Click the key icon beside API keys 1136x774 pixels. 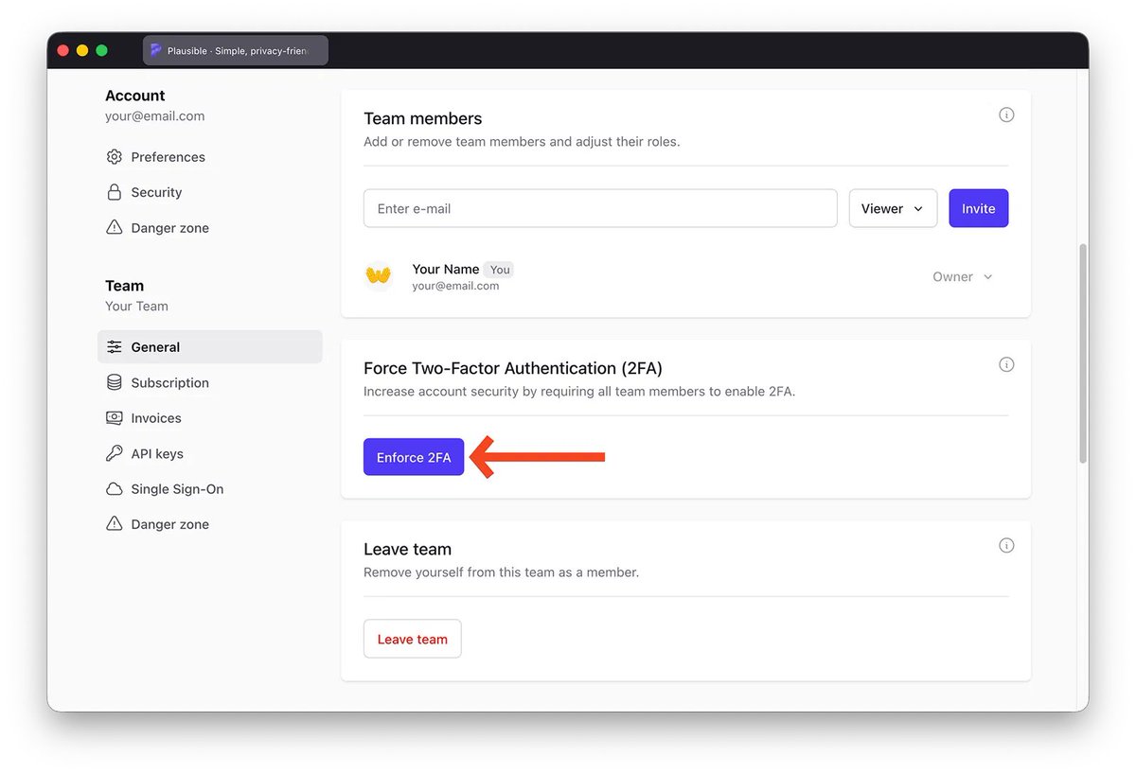115,453
